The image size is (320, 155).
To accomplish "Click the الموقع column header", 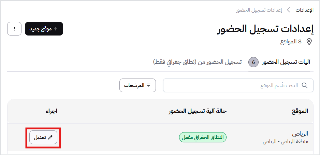I will click(300, 111).
